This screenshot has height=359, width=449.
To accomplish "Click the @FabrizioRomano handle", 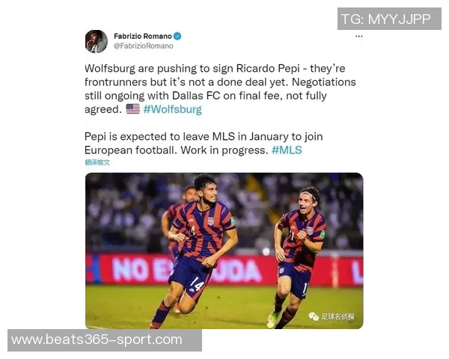I will [143, 46].
